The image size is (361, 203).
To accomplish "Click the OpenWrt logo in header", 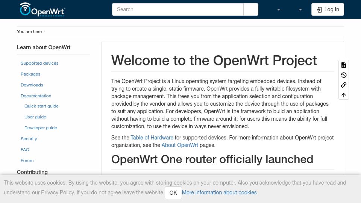I will pos(42,9).
